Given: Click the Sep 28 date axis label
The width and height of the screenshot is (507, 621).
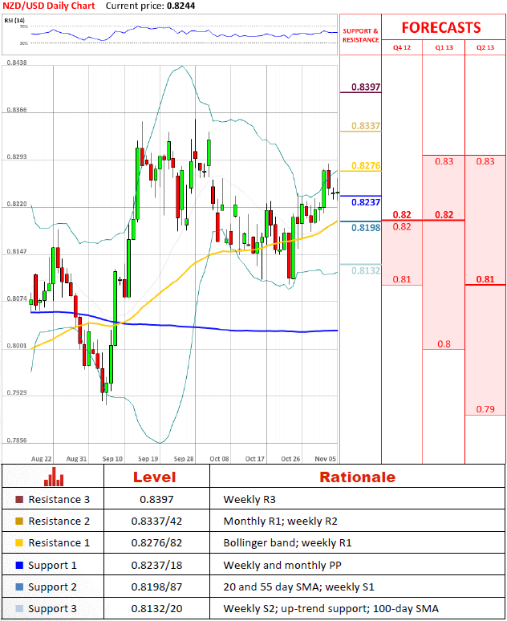Looking at the screenshot, I should [184, 459].
